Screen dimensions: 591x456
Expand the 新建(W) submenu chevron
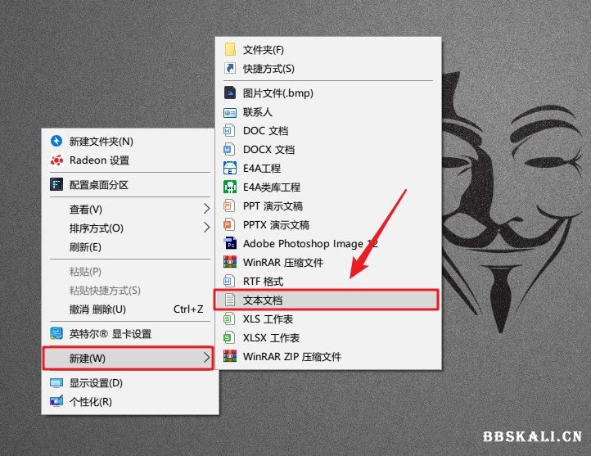coord(206,358)
